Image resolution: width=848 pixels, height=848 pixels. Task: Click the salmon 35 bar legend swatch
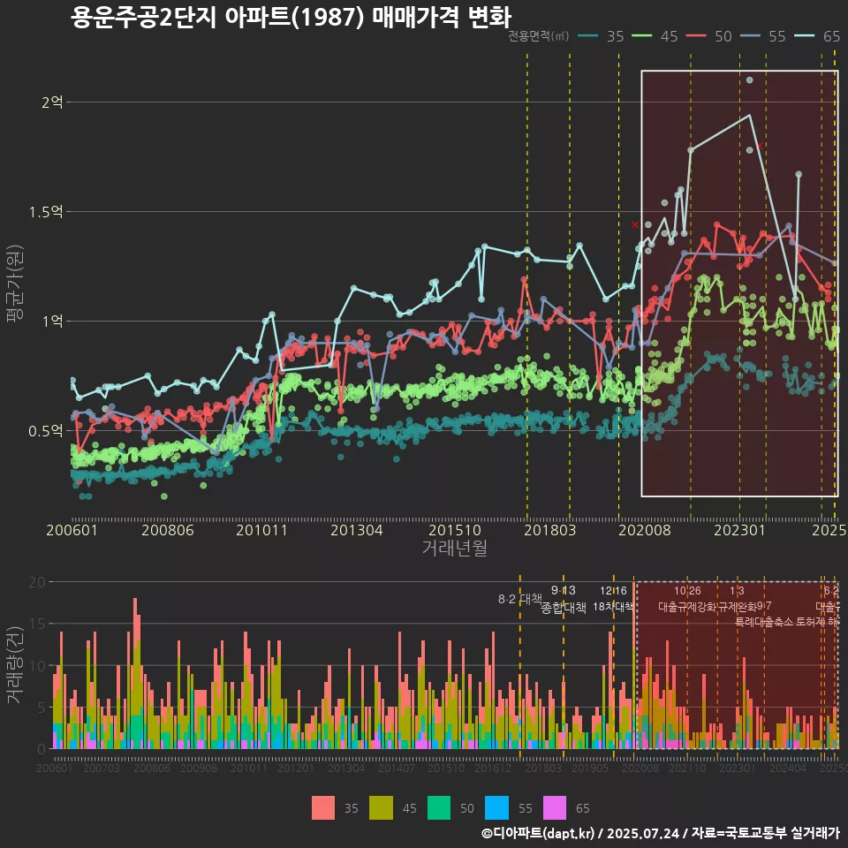coord(323,808)
